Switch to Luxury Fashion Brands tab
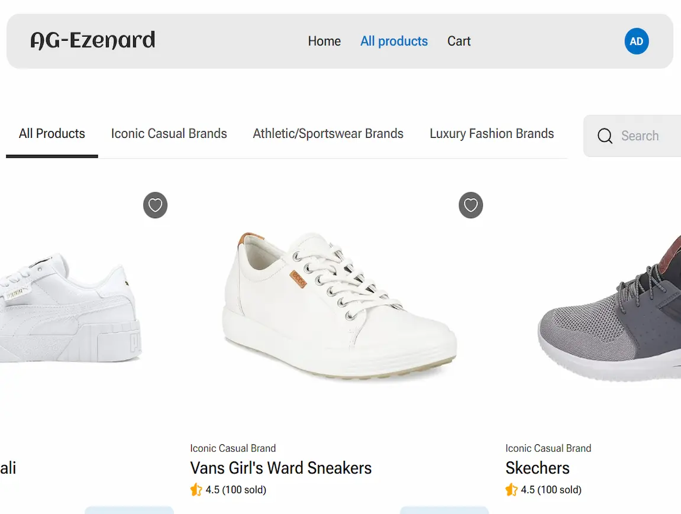Screen dimensions: 681x514 492,134
